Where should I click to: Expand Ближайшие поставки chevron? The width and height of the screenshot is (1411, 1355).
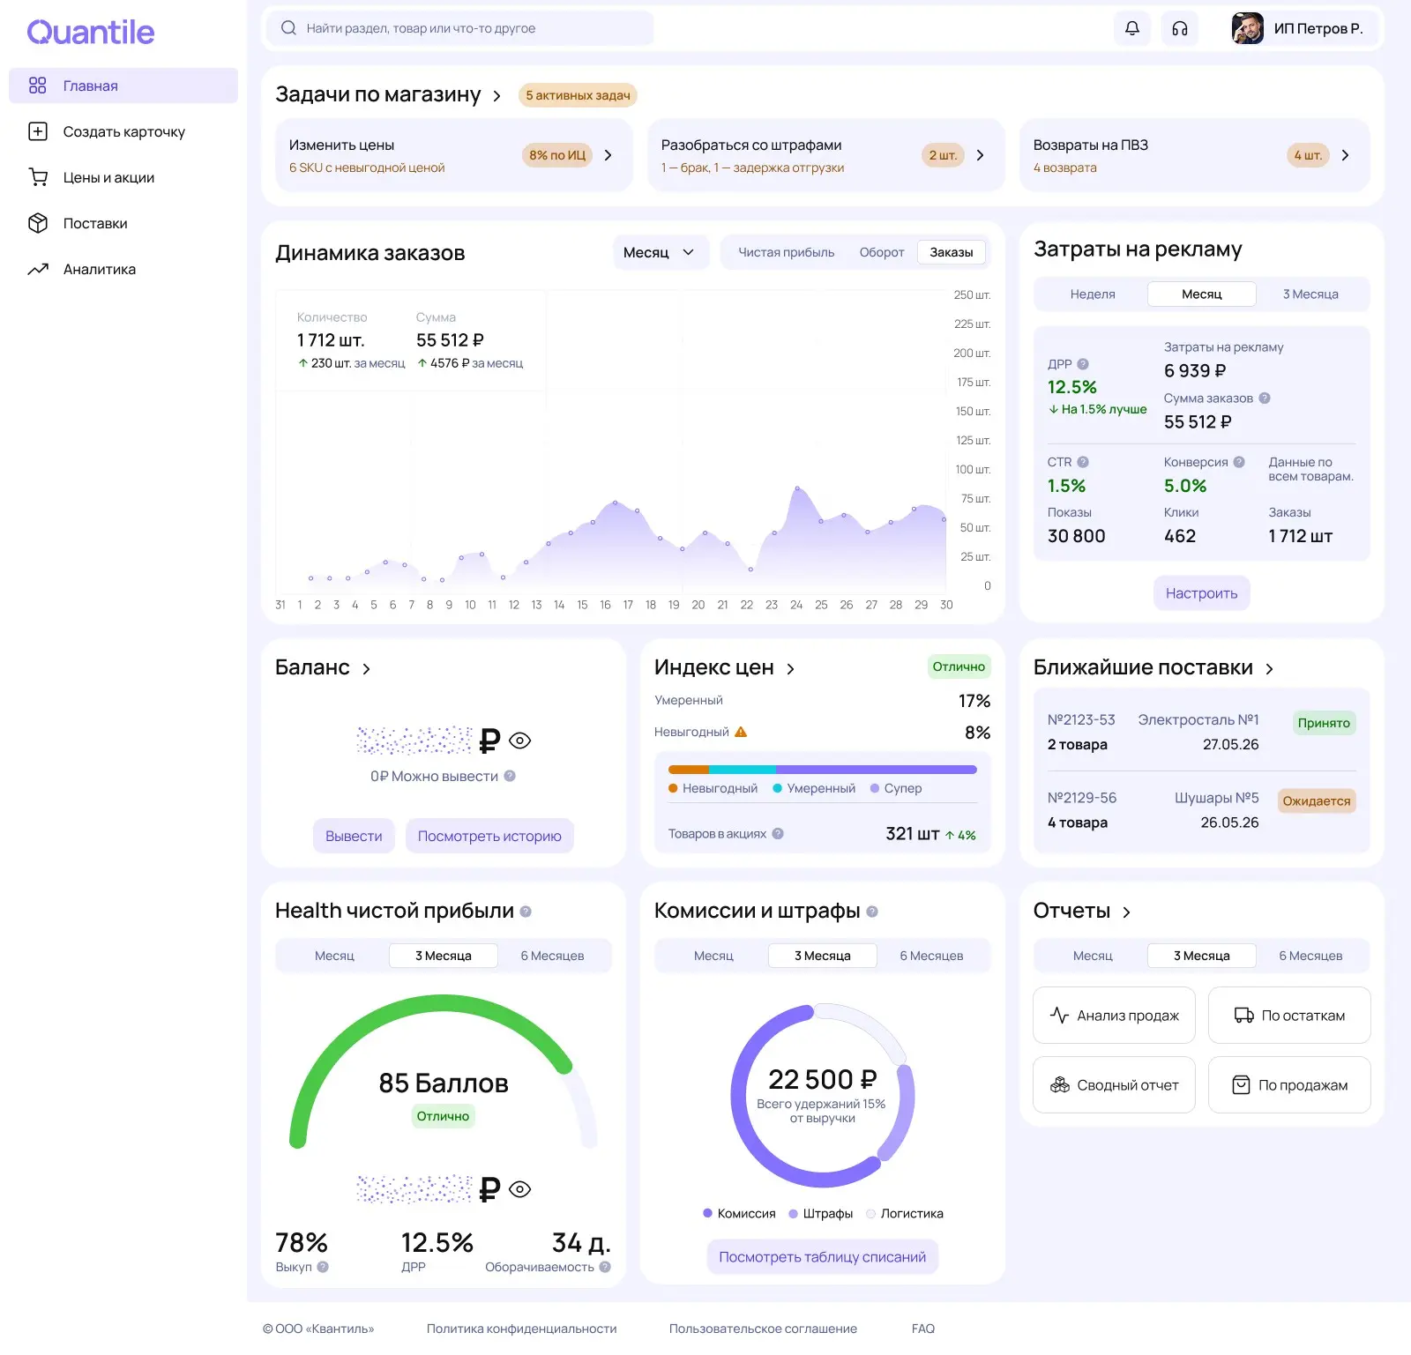pyautogui.click(x=1269, y=669)
